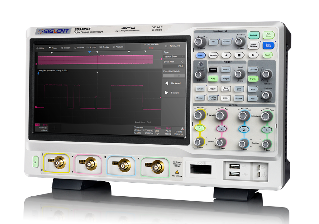
Task: Push the horizontal Position knob
Action: 240,41
